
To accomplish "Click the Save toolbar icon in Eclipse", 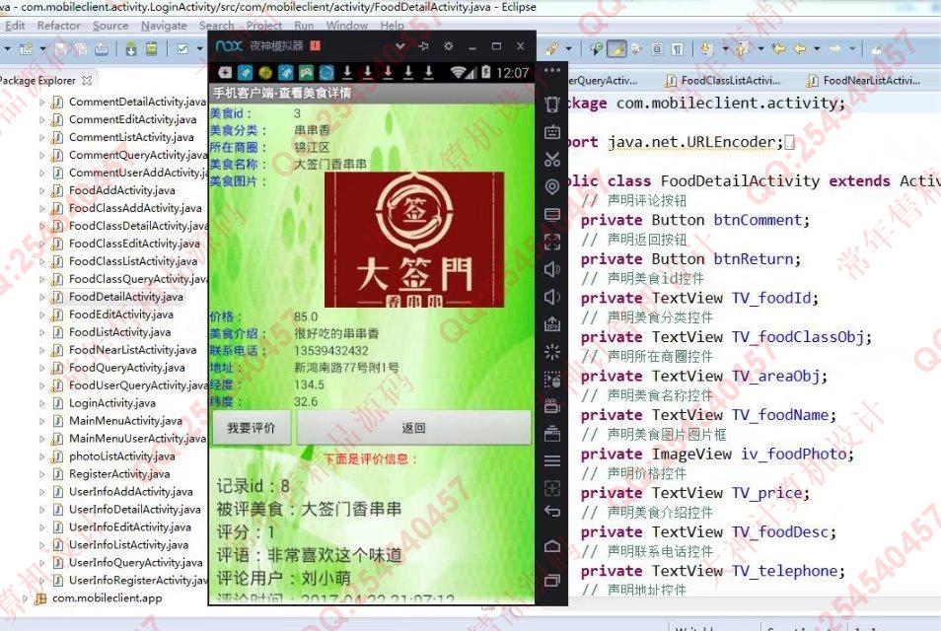I will coord(60,48).
